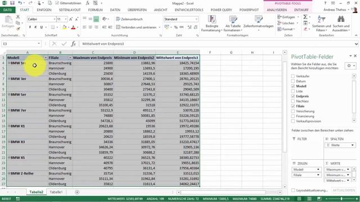This screenshot has width=360, height=202.
Task: Click the AutoSum sigma icon
Action: (305, 17)
